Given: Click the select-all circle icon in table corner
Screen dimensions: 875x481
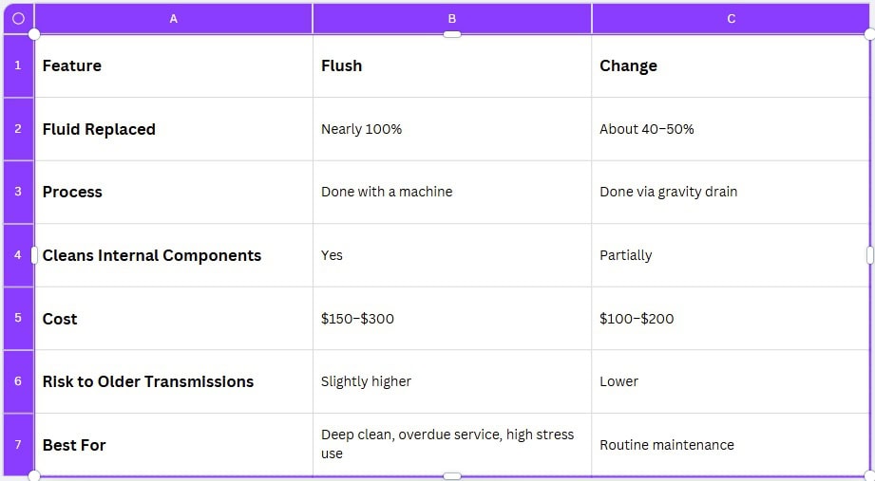Looking at the screenshot, I should (18, 18).
